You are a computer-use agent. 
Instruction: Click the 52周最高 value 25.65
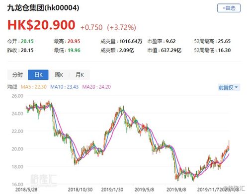[x=224, y=41]
